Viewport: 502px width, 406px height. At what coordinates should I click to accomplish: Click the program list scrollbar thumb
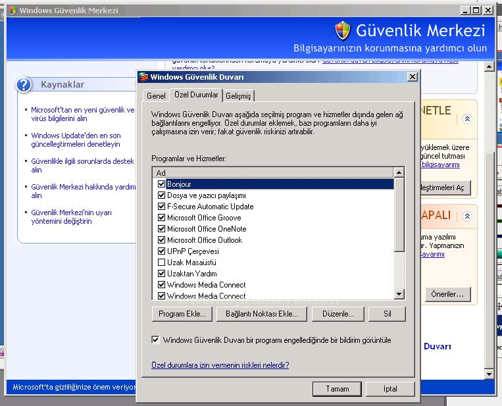point(399,215)
